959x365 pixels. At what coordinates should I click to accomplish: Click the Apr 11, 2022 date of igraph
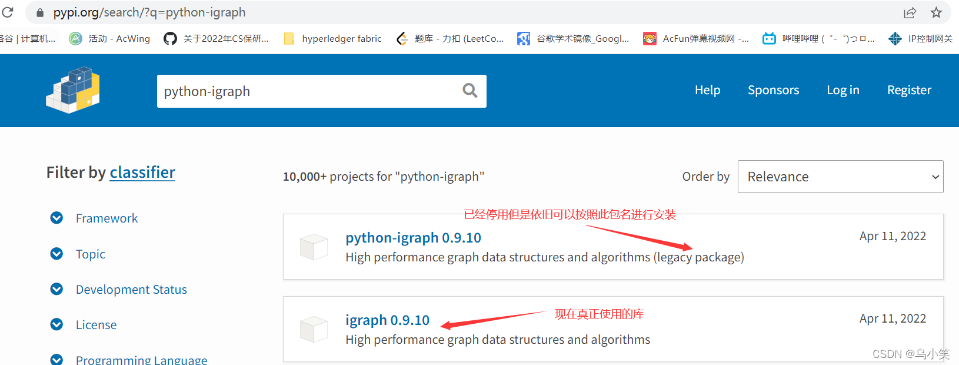pyautogui.click(x=893, y=318)
